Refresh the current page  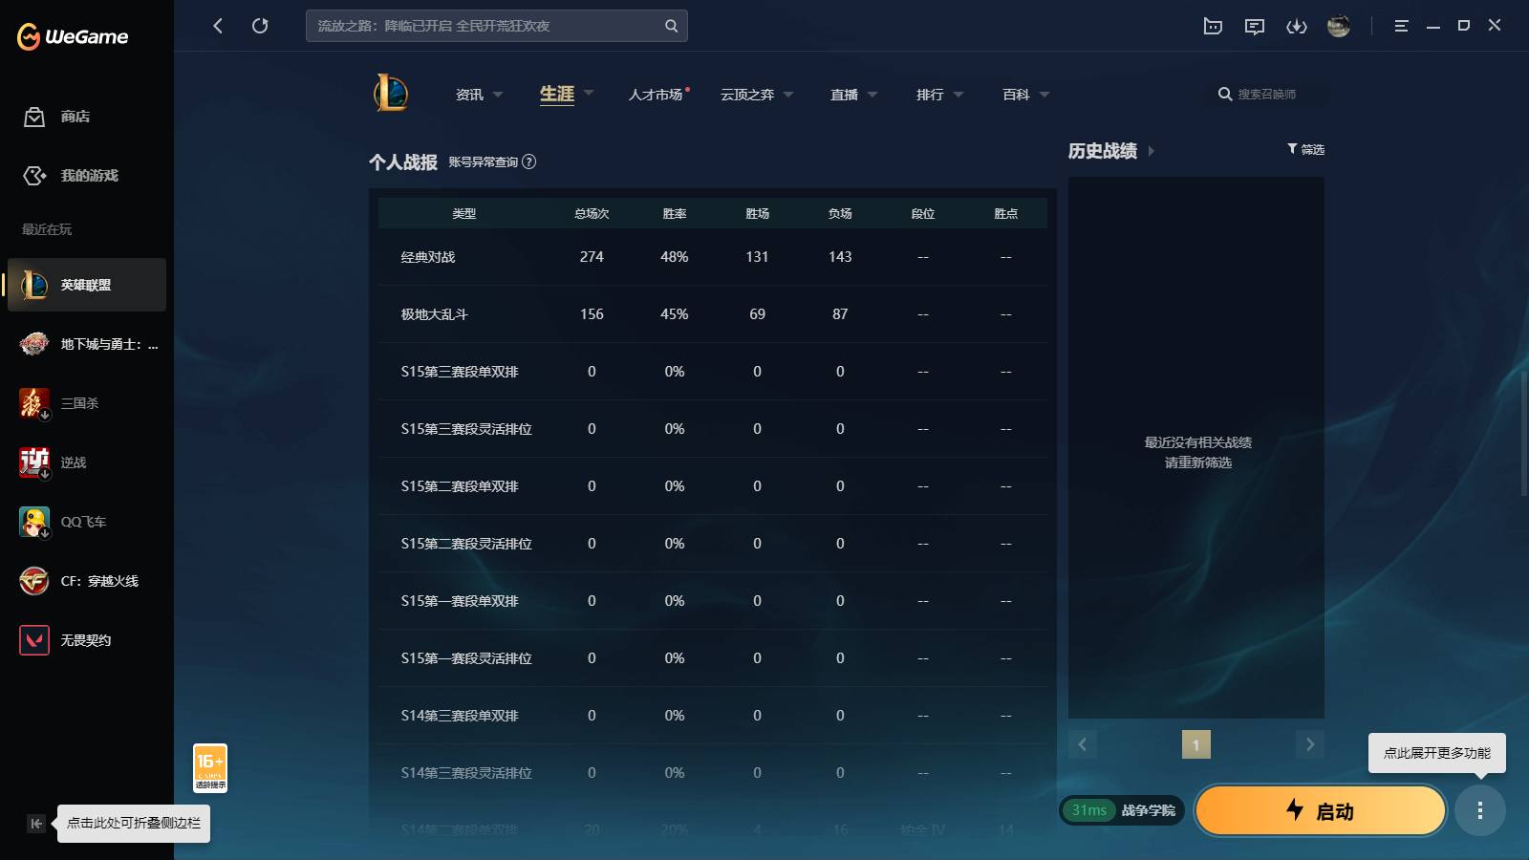[260, 26]
